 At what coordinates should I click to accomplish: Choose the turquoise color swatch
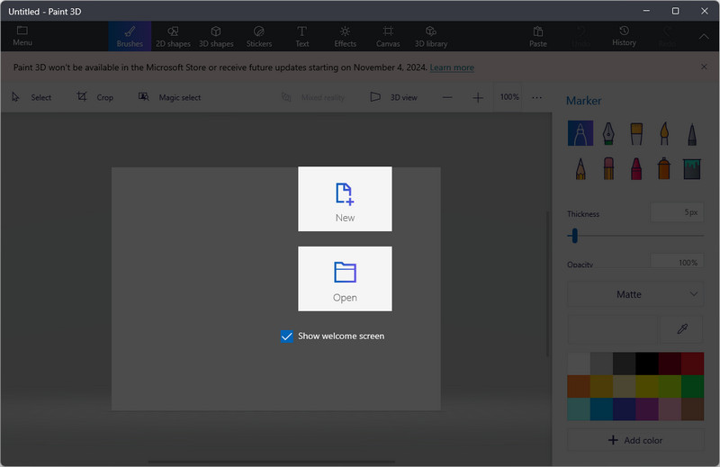click(579, 409)
